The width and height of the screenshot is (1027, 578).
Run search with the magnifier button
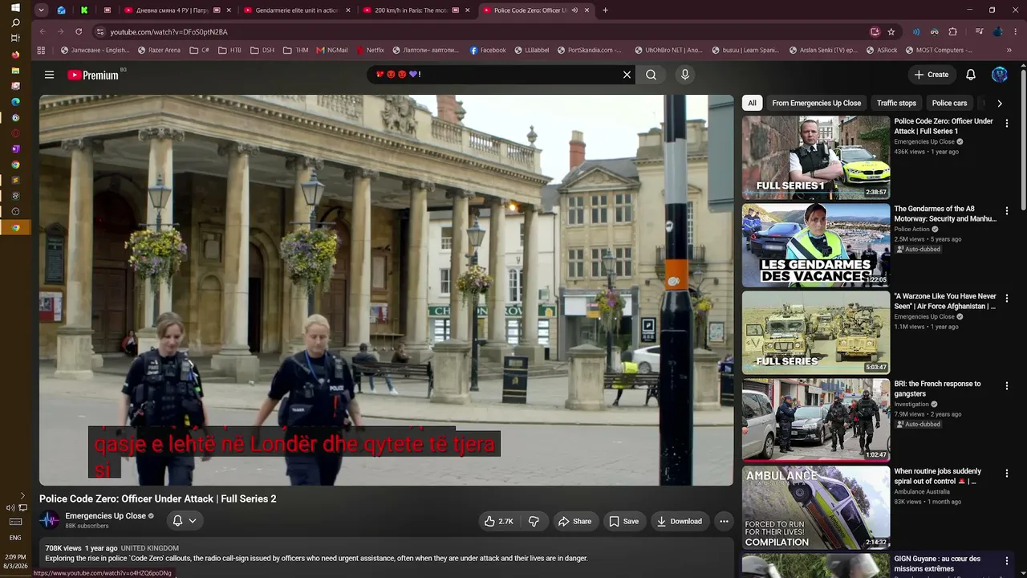tap(651, 75)
